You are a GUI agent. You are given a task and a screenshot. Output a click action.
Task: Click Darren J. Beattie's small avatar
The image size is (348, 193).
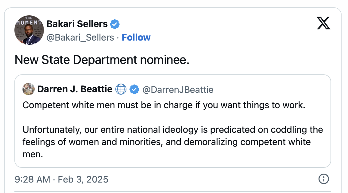[29, 89]
